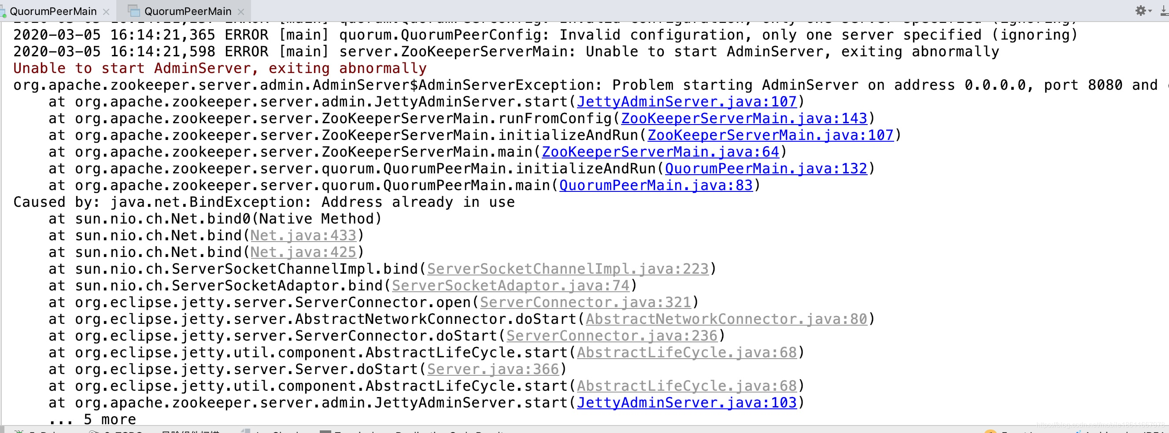Screen dimensions: 1169x433
Task: Open ServerSocketAdaptor.java:74 link
Action: click(x=511, y=286)
